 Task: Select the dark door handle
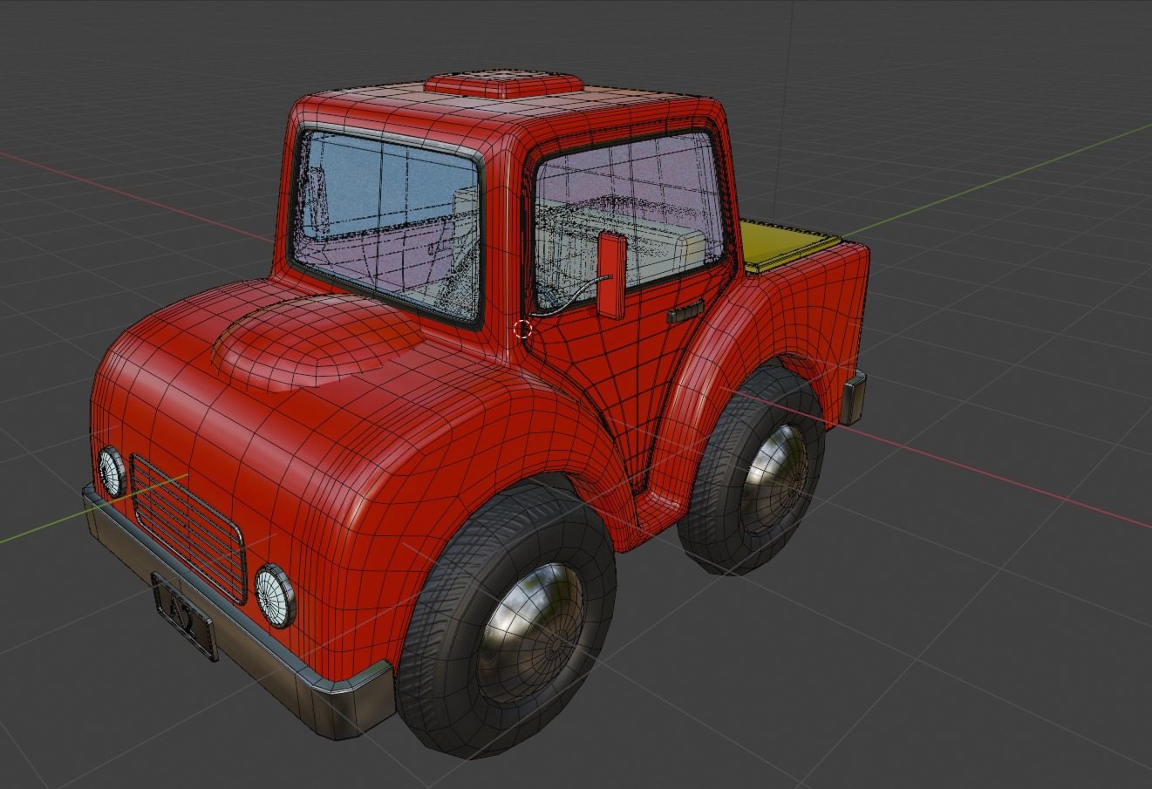coord(685,311)
